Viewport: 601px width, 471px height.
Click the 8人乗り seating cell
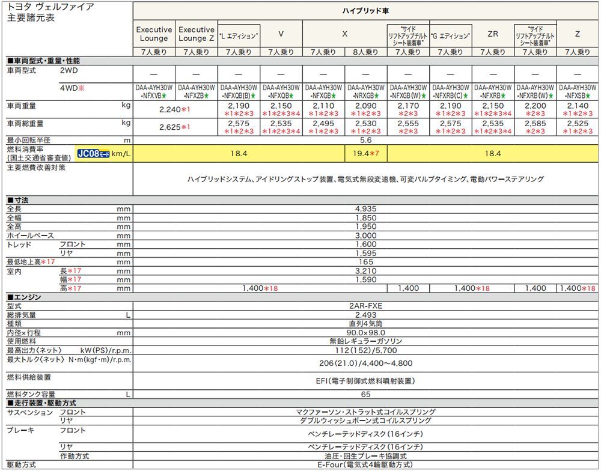[x=365, y=52]
